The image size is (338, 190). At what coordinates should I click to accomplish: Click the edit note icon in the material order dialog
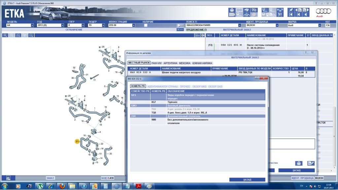pos(311,163)
